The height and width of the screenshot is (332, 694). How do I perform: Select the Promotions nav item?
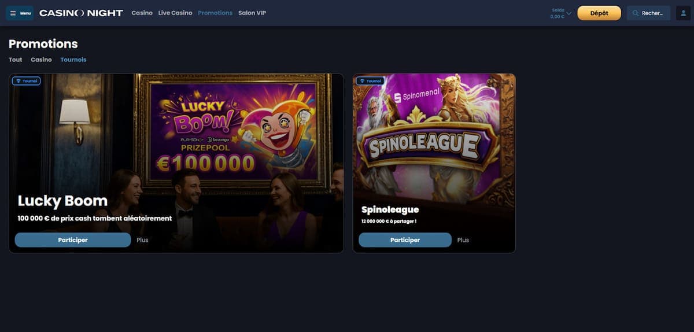215,13
